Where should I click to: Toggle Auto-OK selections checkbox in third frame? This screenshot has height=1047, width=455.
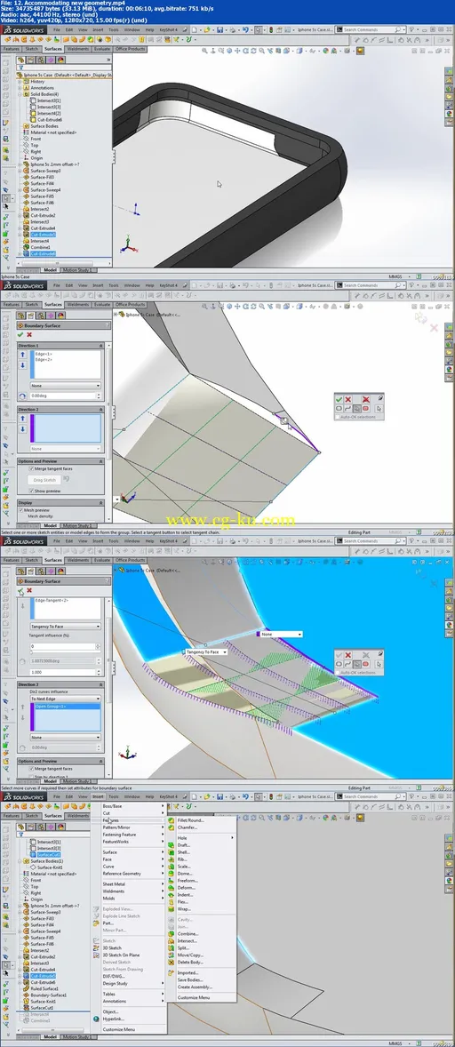338,673
